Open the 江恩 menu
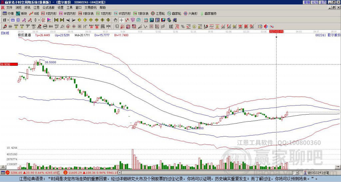 (x=37, y=8)
